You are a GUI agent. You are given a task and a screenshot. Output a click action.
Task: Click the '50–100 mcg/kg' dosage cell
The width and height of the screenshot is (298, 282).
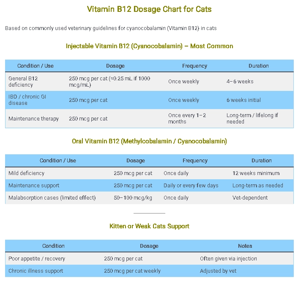tap(133, 198)
